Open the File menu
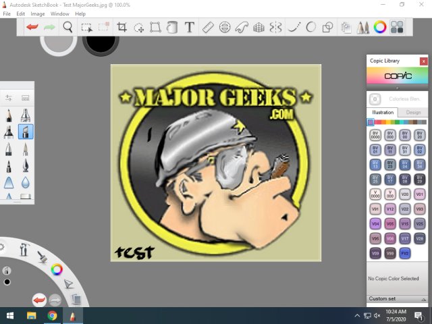 click(7, 13)
